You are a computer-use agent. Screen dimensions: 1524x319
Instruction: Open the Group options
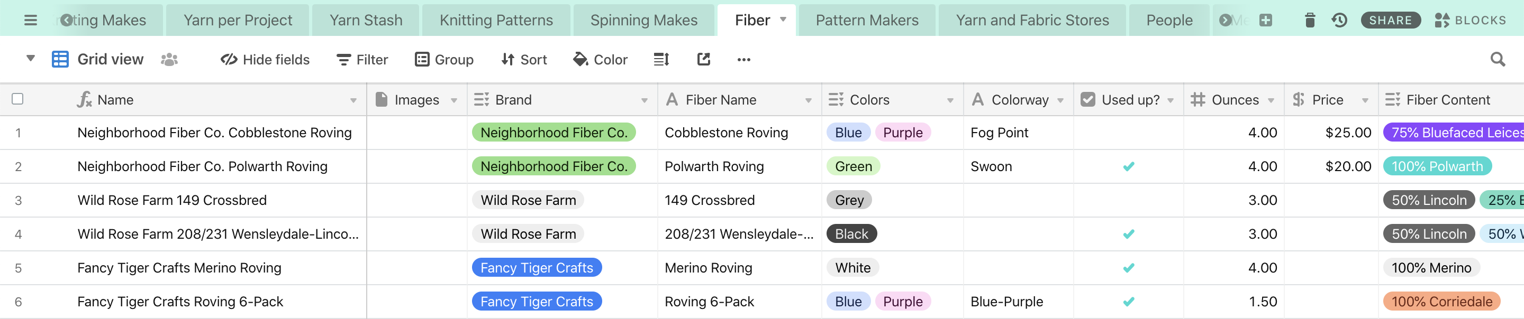click(x=444, y=59)
